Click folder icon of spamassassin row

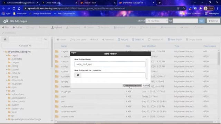pyautogui.click(x=57, y=112)
